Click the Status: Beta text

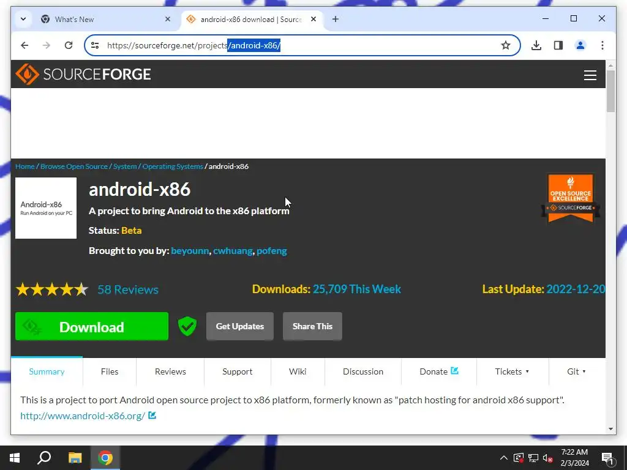[x=115, y=231]
